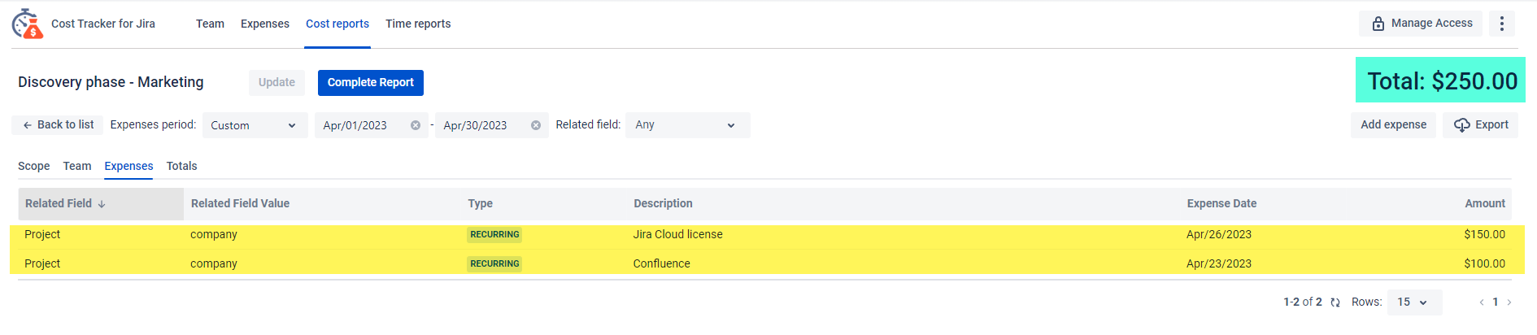Click the Expense Date column header

pyautogui.click(x=1221, y=203)
